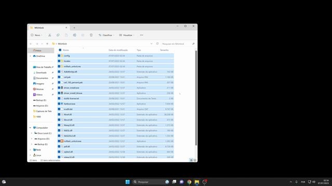Open recent locations dropdown arrow
This screenshot has height=186, width=332.
(42, 43)
